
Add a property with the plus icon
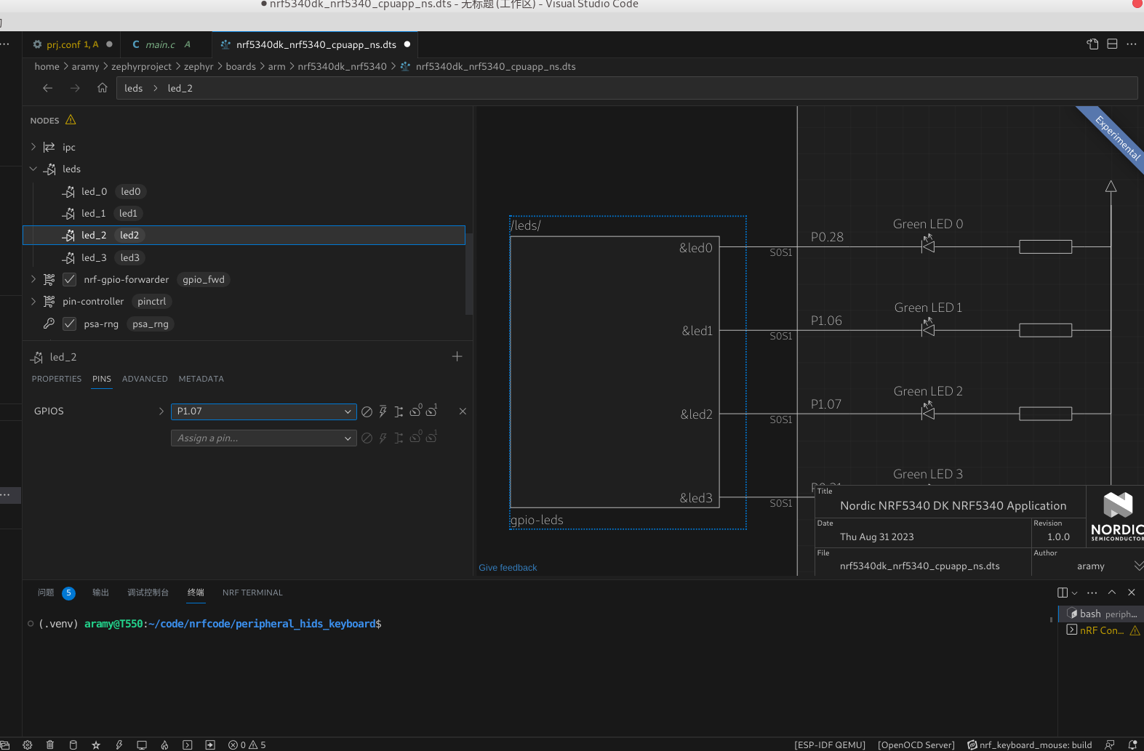[x=457, y=356]
